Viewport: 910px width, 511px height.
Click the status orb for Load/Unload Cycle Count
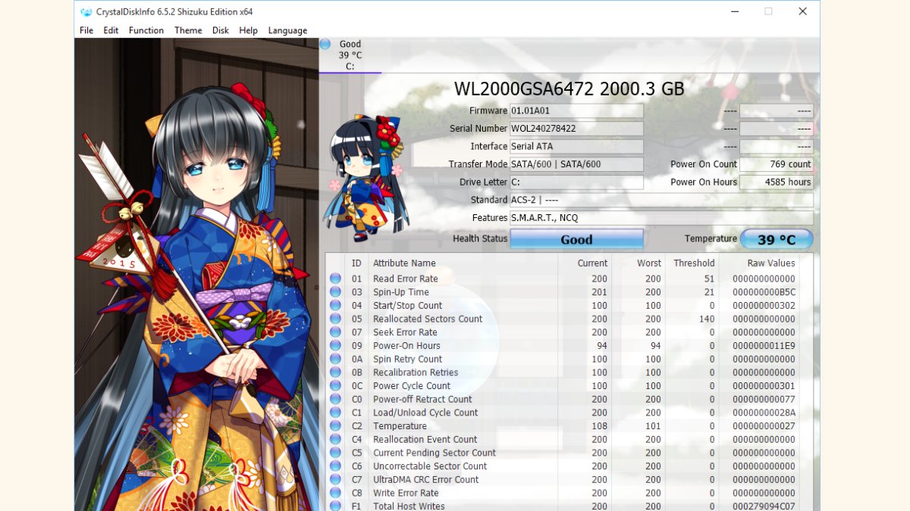[335, 413]
